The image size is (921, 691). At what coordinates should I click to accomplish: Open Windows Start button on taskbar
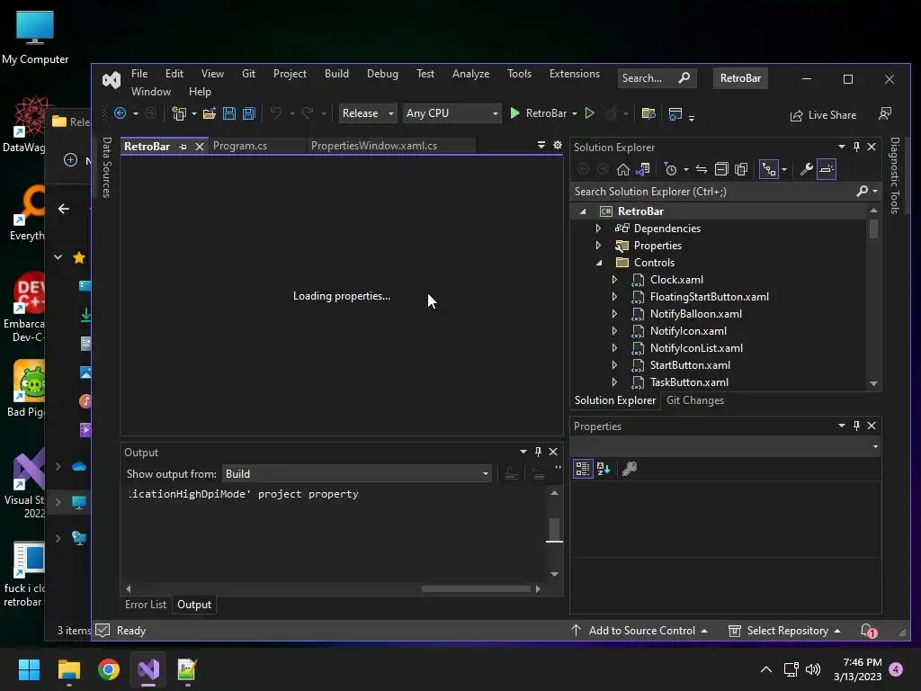(x=29, y=669)
